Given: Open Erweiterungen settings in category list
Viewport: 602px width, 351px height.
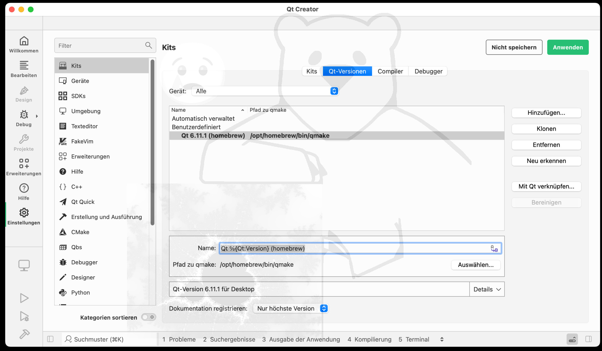Looking at the screenshot, I should click(102, 157).
